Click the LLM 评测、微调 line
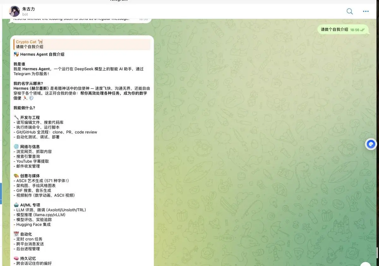 point(50,210)
